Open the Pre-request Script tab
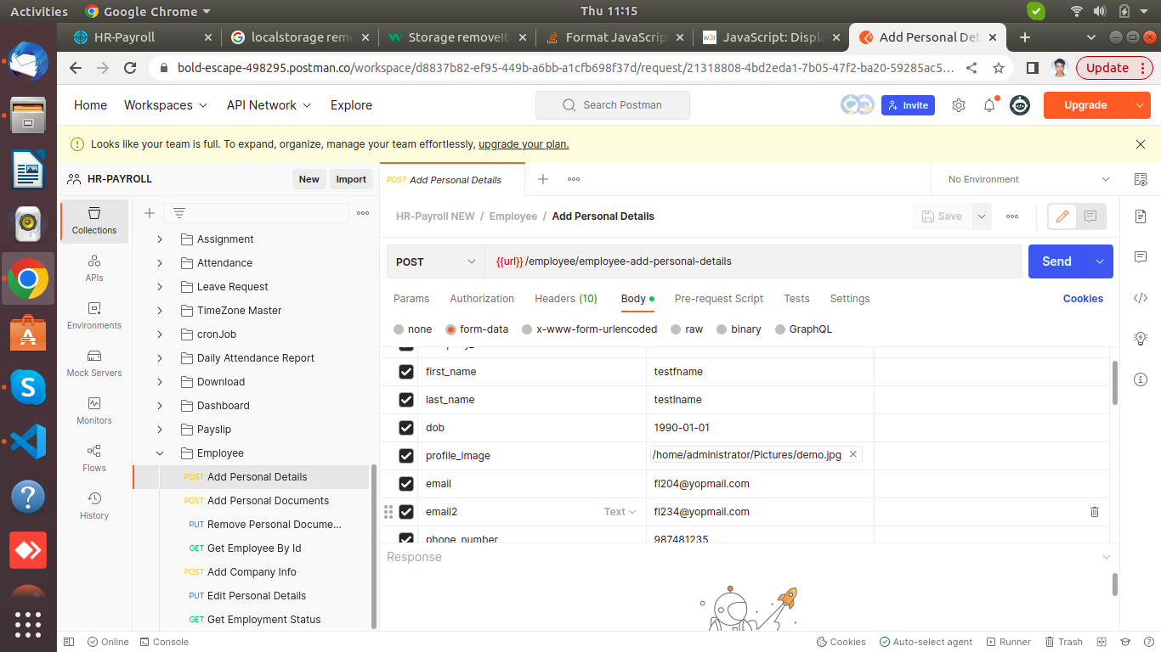 718,299
